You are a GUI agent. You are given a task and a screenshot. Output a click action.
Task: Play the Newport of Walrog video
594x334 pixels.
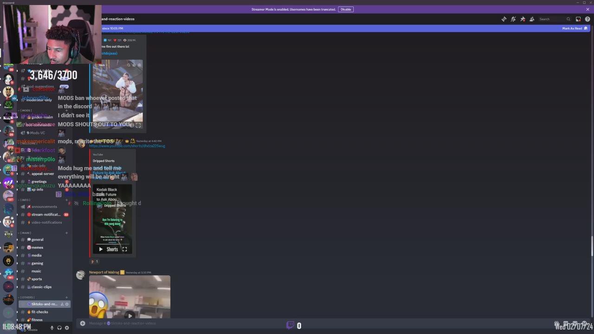point(129,315)
